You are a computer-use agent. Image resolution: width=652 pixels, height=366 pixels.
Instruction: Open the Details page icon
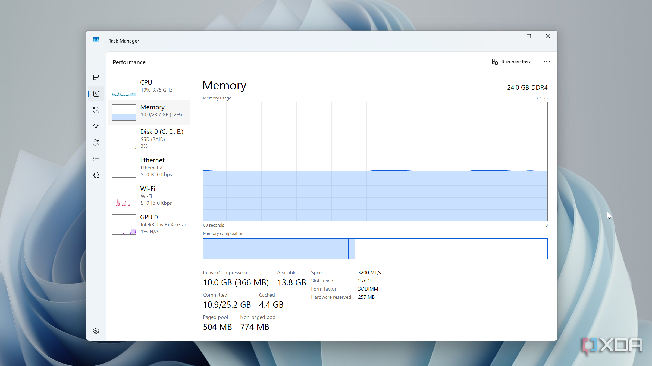pyautogui.click(x=96, y=159)
